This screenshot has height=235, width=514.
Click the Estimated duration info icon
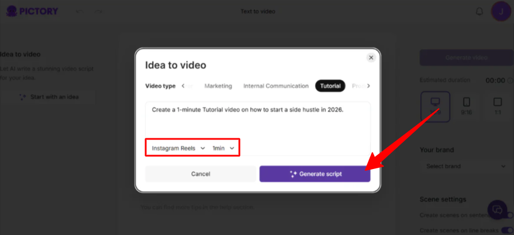click(x=510, y=80)
